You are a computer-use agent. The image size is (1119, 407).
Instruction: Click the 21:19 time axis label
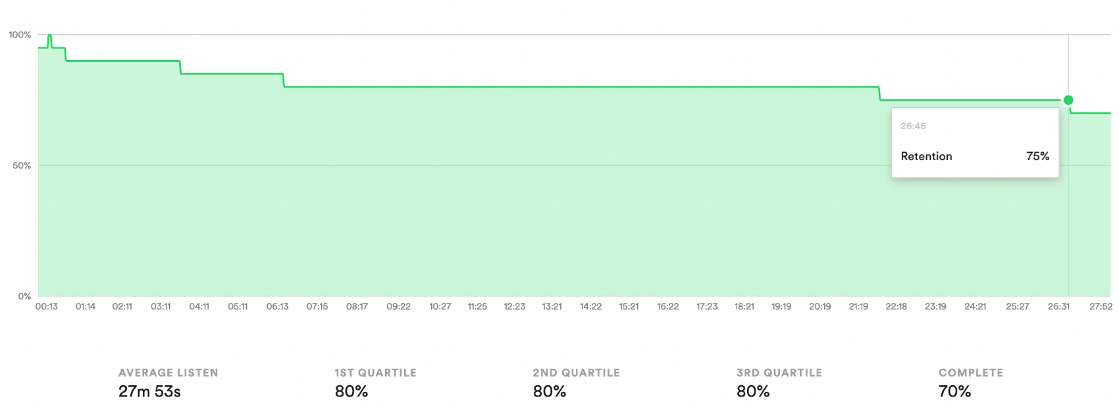[x=858, y=306]
